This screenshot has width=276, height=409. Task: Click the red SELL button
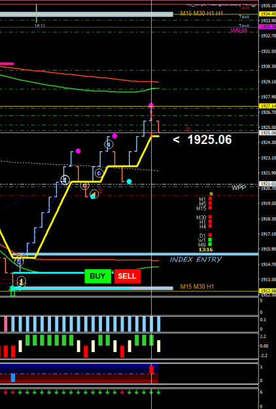click(x=127, y=276)
